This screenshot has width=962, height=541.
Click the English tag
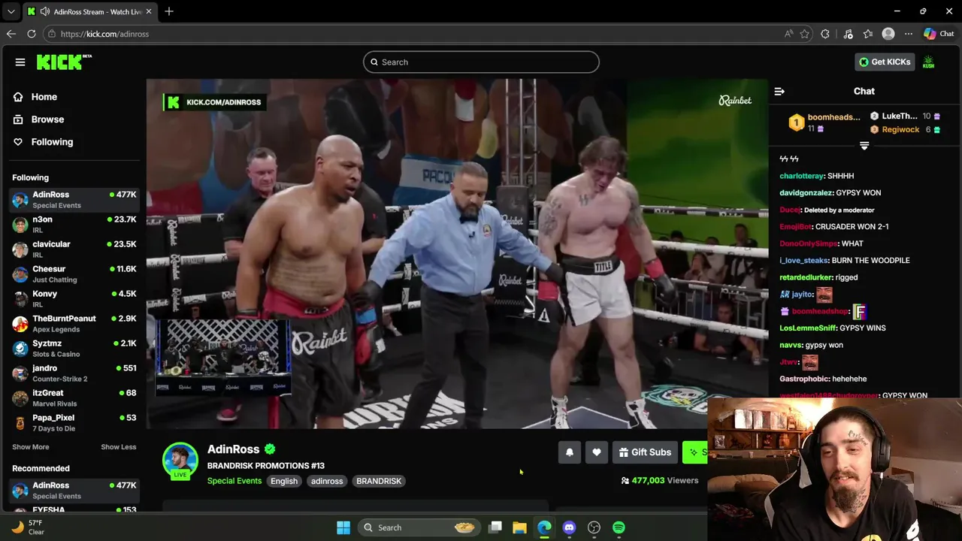pos(284,481)
